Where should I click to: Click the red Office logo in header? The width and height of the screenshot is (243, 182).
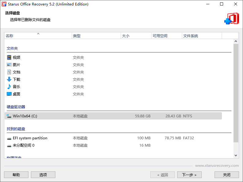tap(232, 19)
